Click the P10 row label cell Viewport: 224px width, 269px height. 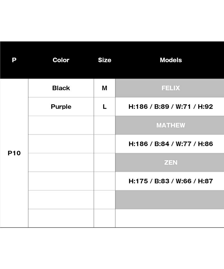(x=14, y=153)
